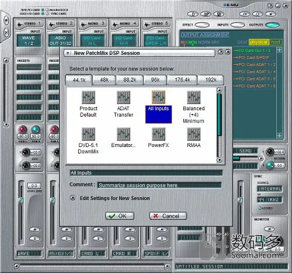Click the WAVE channel volume fader
The width and height of the screenshot is (292, 273).
[21, 200]
